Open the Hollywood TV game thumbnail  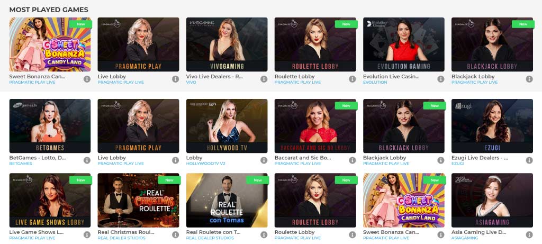pyautogui.click(x=227, y=126)
